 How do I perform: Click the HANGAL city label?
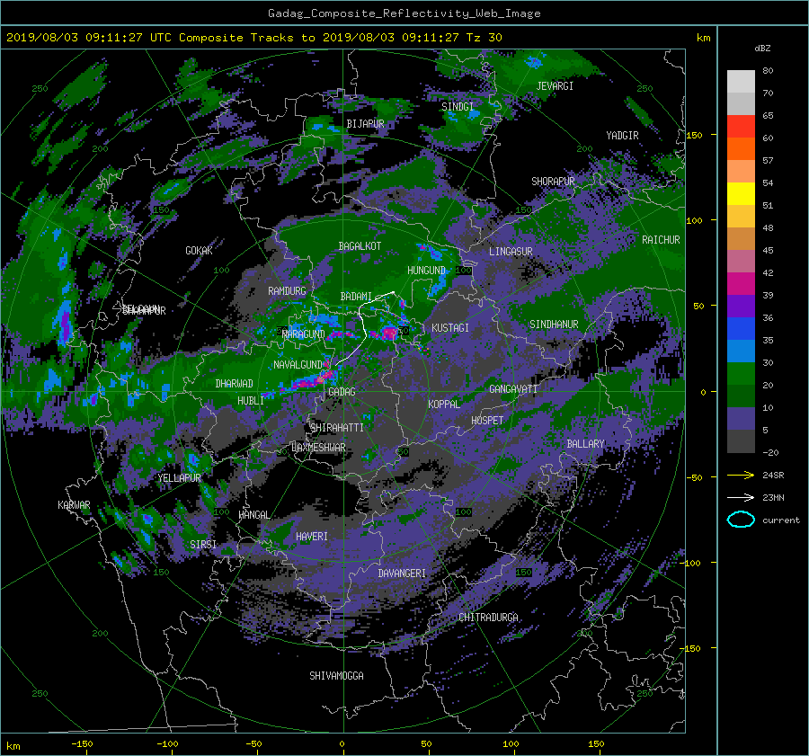[x=254, y=515]
